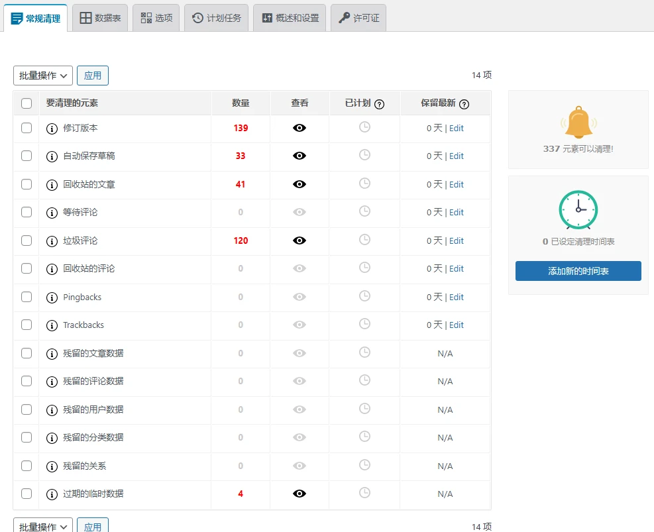Click the eye icon for 垃圾评论
Image resolution: width=654 pixels, height=532 pixels.
tap(299, 240)
